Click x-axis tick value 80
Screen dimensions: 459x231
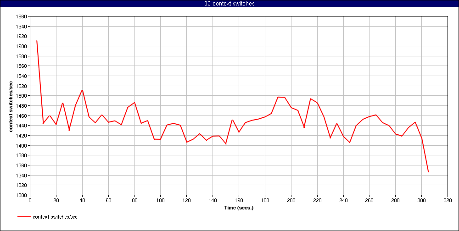(x=134, y=200)
